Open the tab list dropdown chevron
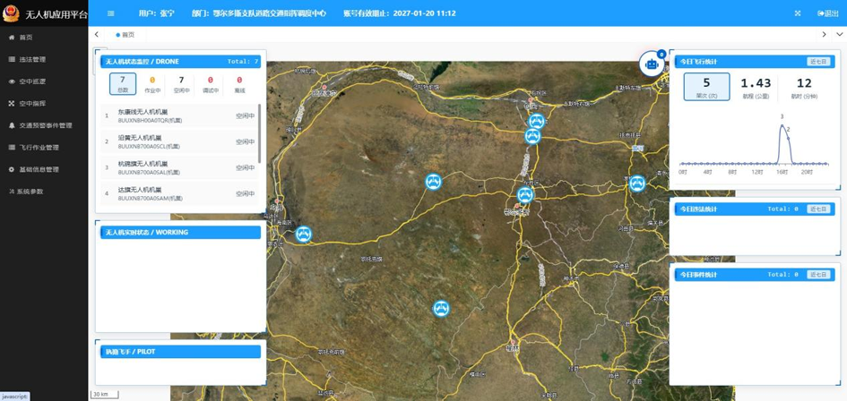Screen dimensions: 847x401 pyautogui.click(x=839, y=35)
